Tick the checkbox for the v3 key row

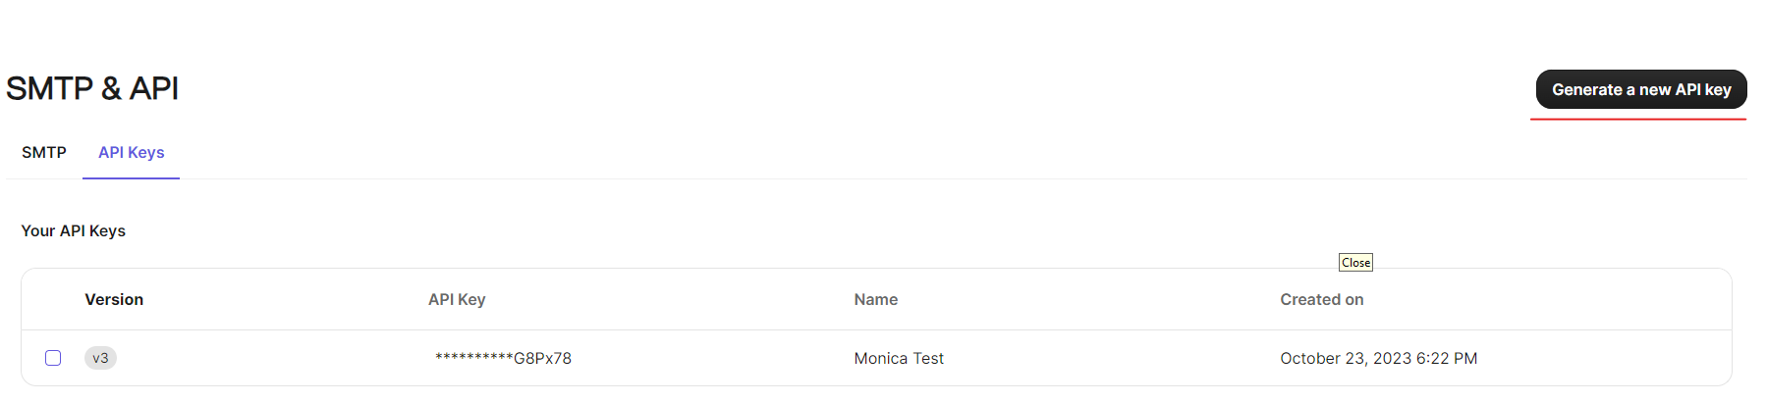point(53,358)
